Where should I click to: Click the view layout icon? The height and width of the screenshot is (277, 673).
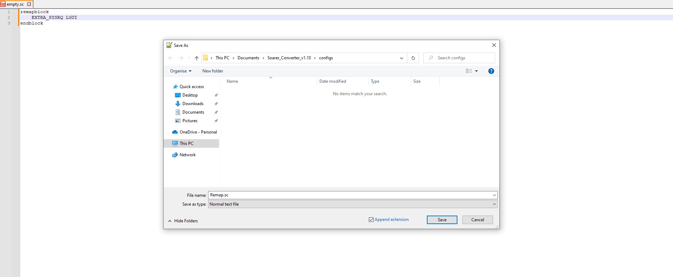coord(469,71)
